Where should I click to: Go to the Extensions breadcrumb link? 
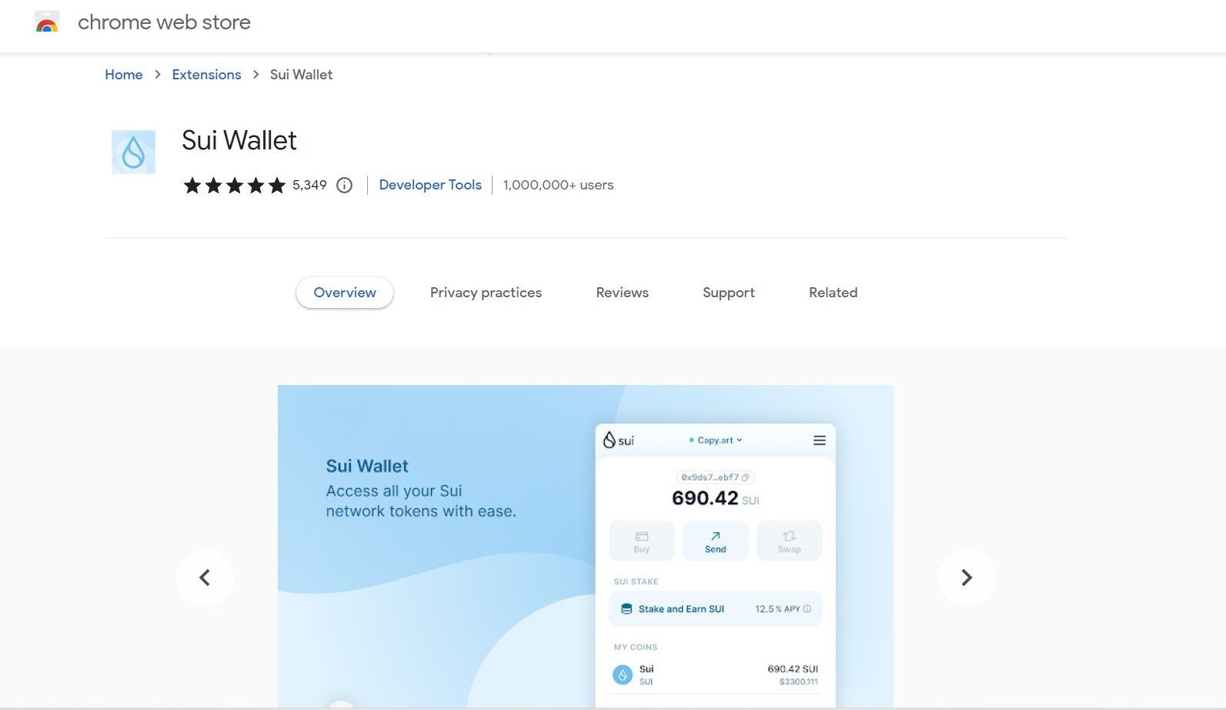coord(206,75)
